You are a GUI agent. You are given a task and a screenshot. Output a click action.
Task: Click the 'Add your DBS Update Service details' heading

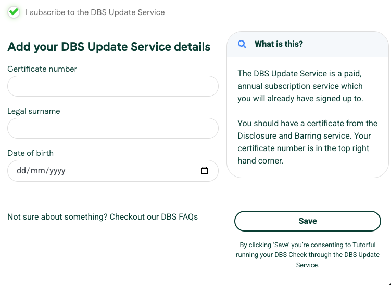(109, 47)
